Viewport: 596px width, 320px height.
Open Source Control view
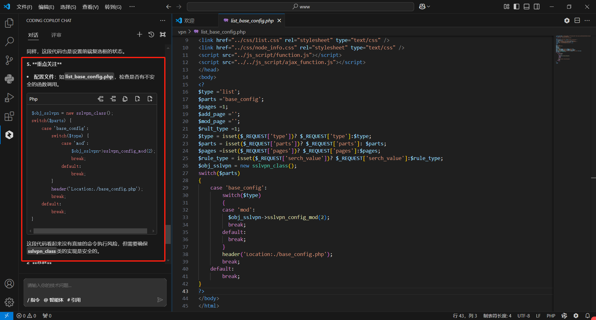(9, 60)
